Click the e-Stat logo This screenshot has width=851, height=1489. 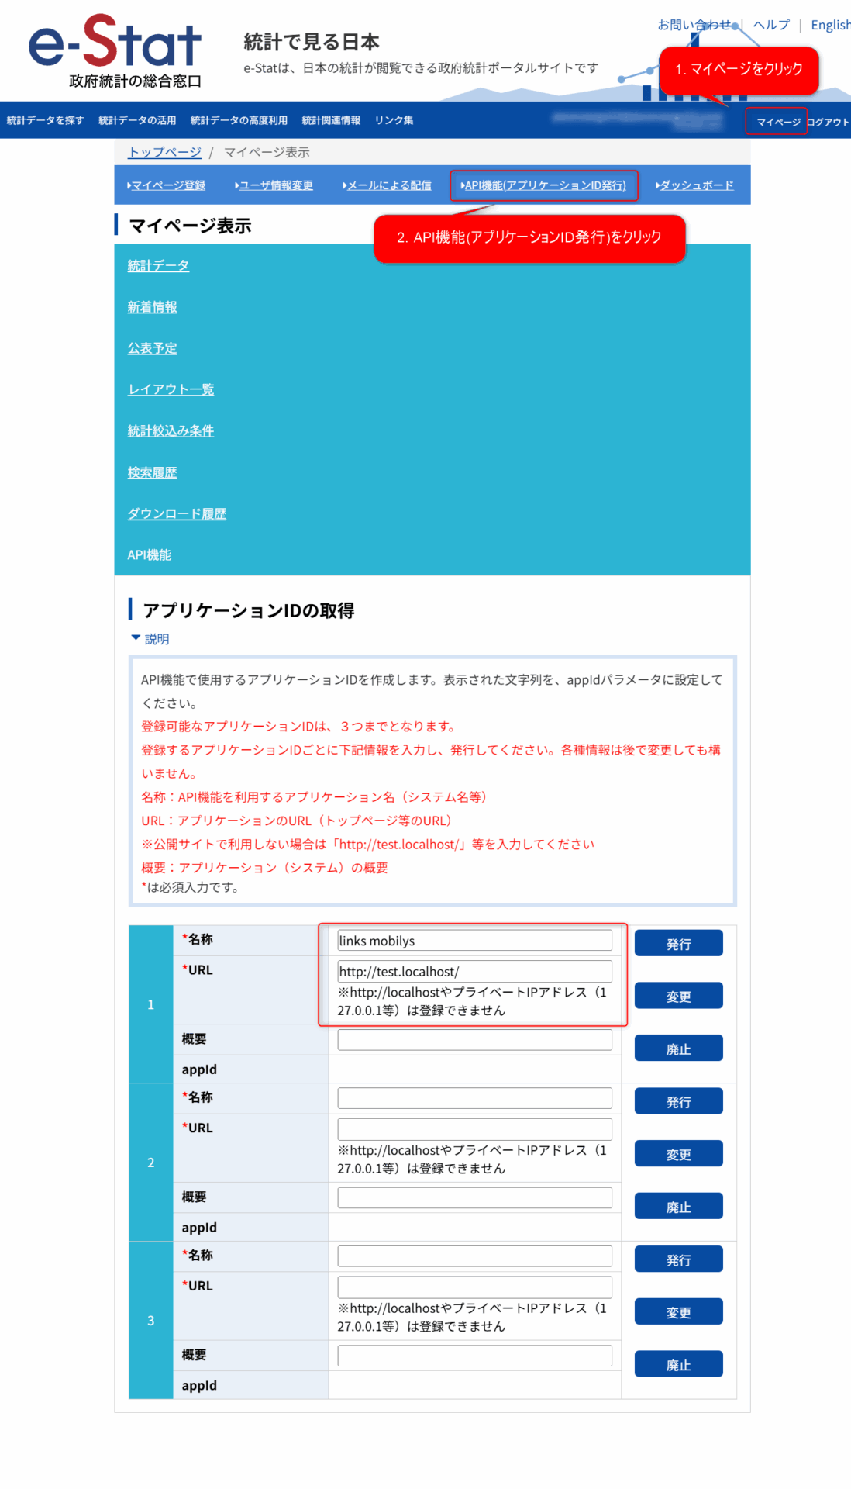[x=115, y=51]
